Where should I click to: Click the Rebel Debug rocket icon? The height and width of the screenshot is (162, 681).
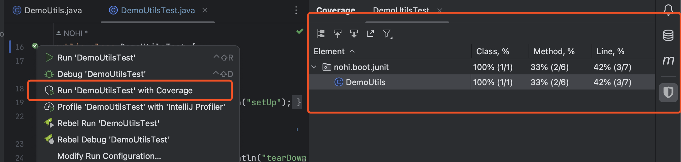pos(49,140)
